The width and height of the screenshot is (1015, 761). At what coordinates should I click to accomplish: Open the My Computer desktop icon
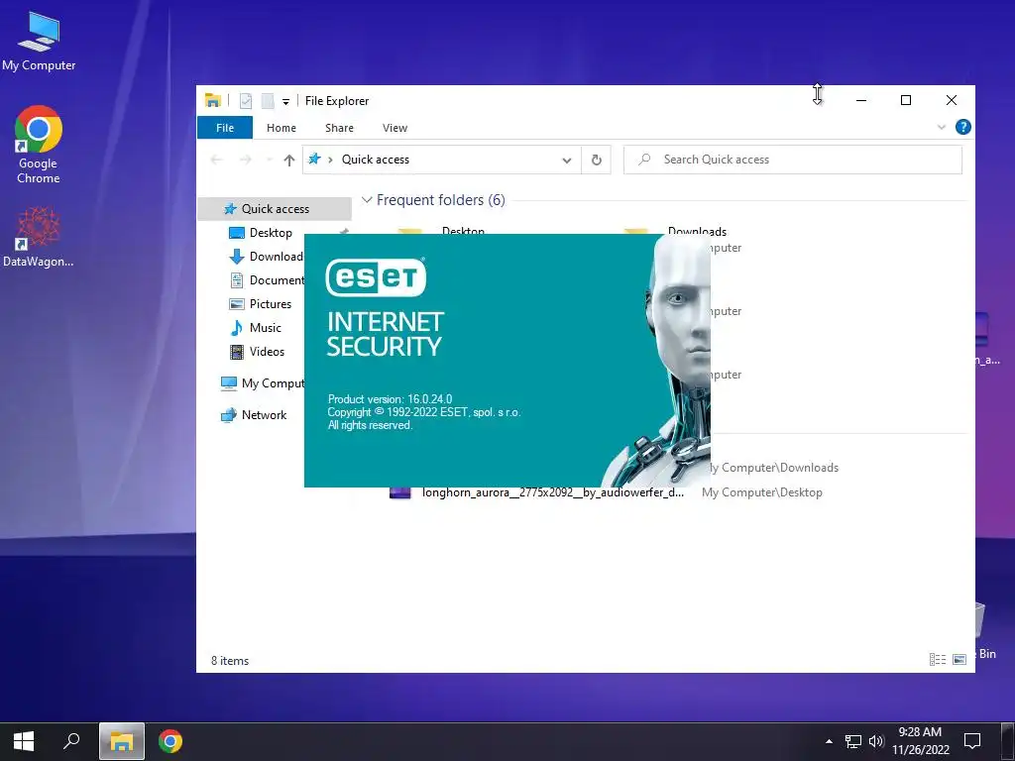pyautogui.click(x=39, y=43)
